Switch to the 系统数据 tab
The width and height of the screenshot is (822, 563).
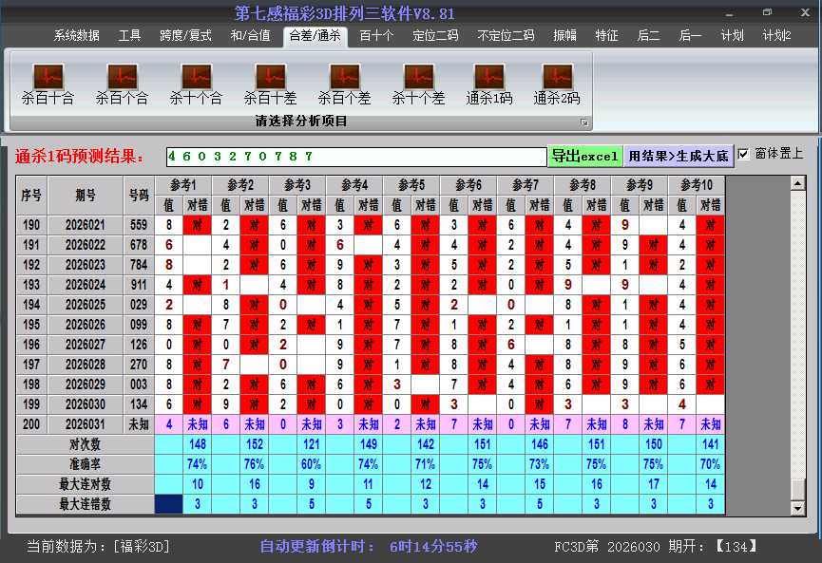click(x=76, y=36)
